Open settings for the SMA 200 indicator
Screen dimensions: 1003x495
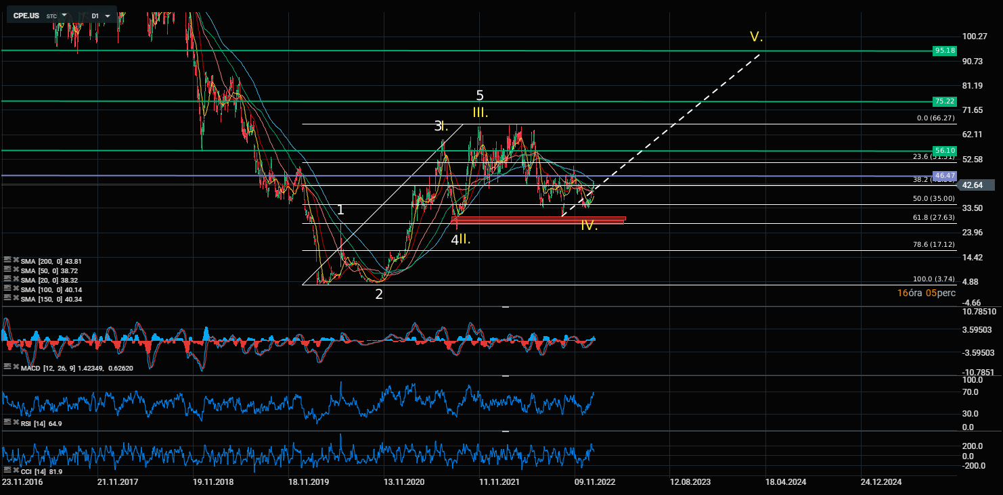pyautogui.click(x=7, y=260)
